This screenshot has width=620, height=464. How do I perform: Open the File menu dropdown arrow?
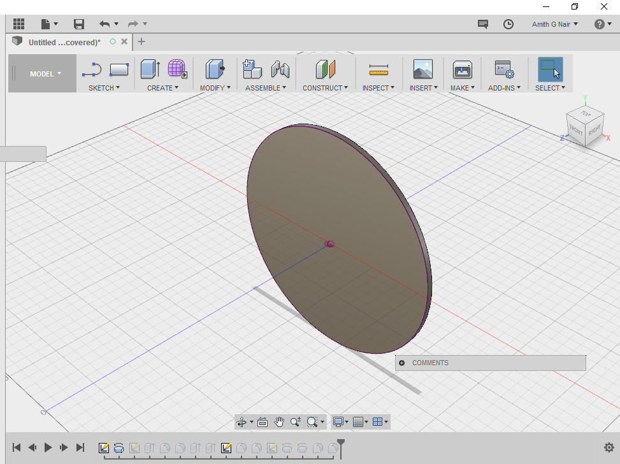[x=55, y=24]
